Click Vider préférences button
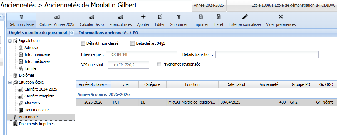 [x=281, y=20]
